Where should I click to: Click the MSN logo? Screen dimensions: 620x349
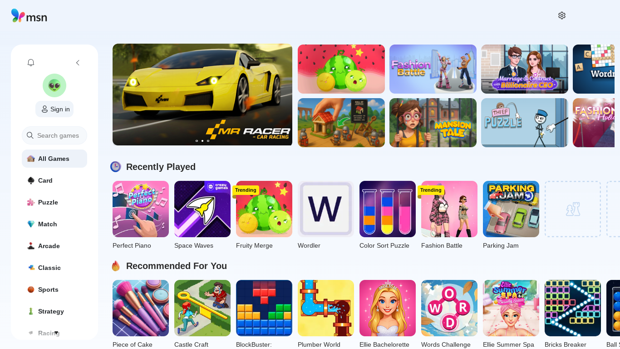point(29,16)
